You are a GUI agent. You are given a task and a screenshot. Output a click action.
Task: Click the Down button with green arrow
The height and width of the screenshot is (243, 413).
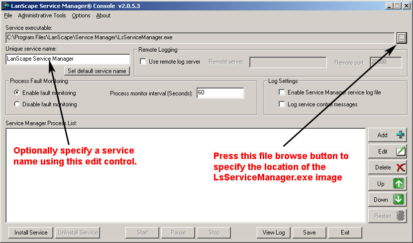pos(387,200)
